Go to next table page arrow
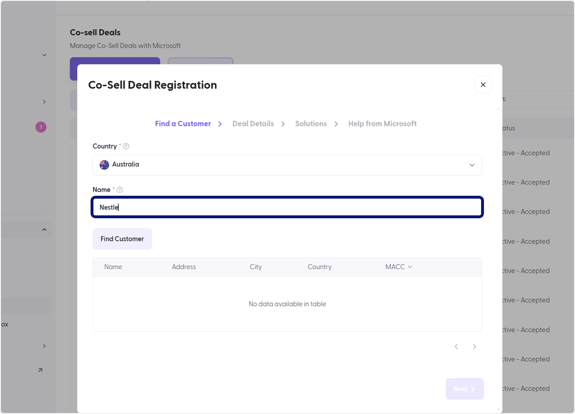 click(x=474, y=347)
